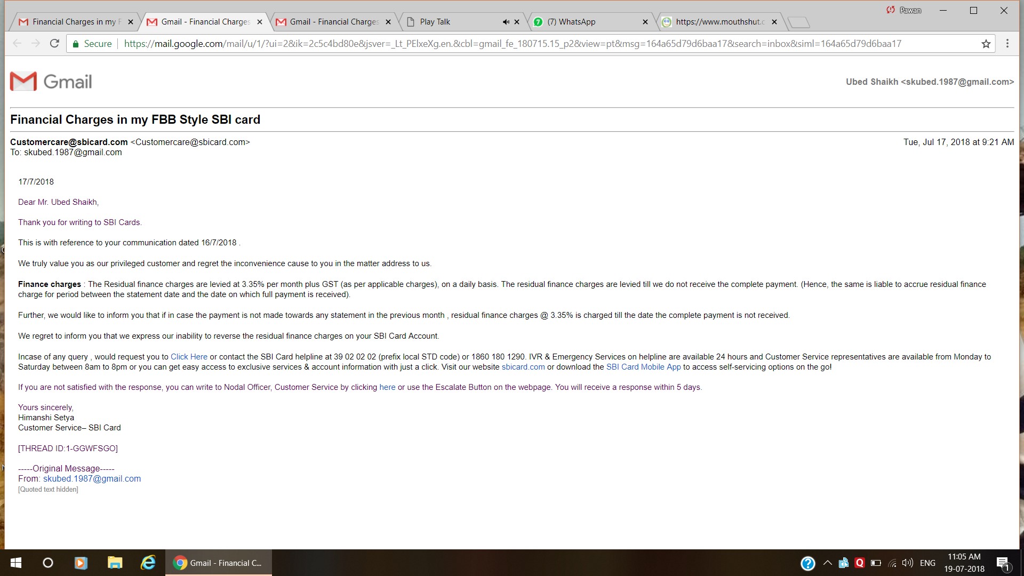Show hidden tray icons chevron
This screenshot has width=1024, height=576.
point(828,563)
